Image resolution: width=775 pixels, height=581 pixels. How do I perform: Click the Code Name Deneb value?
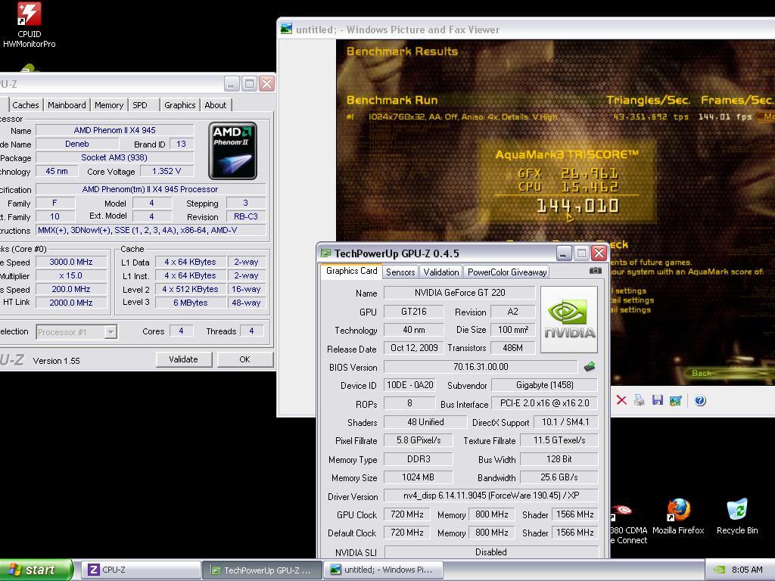coord(77,144)
